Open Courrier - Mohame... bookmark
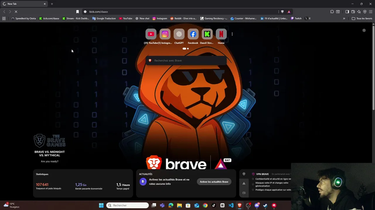This screenshot has width=375, height=210. point(243,18)
